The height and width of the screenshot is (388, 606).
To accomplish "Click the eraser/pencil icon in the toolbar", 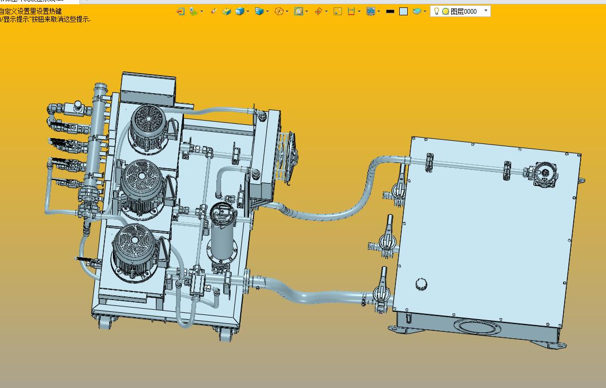I will point(214,12).
